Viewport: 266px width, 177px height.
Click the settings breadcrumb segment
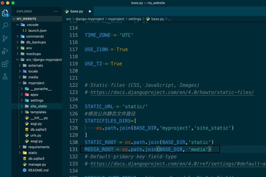coord(135,19)
